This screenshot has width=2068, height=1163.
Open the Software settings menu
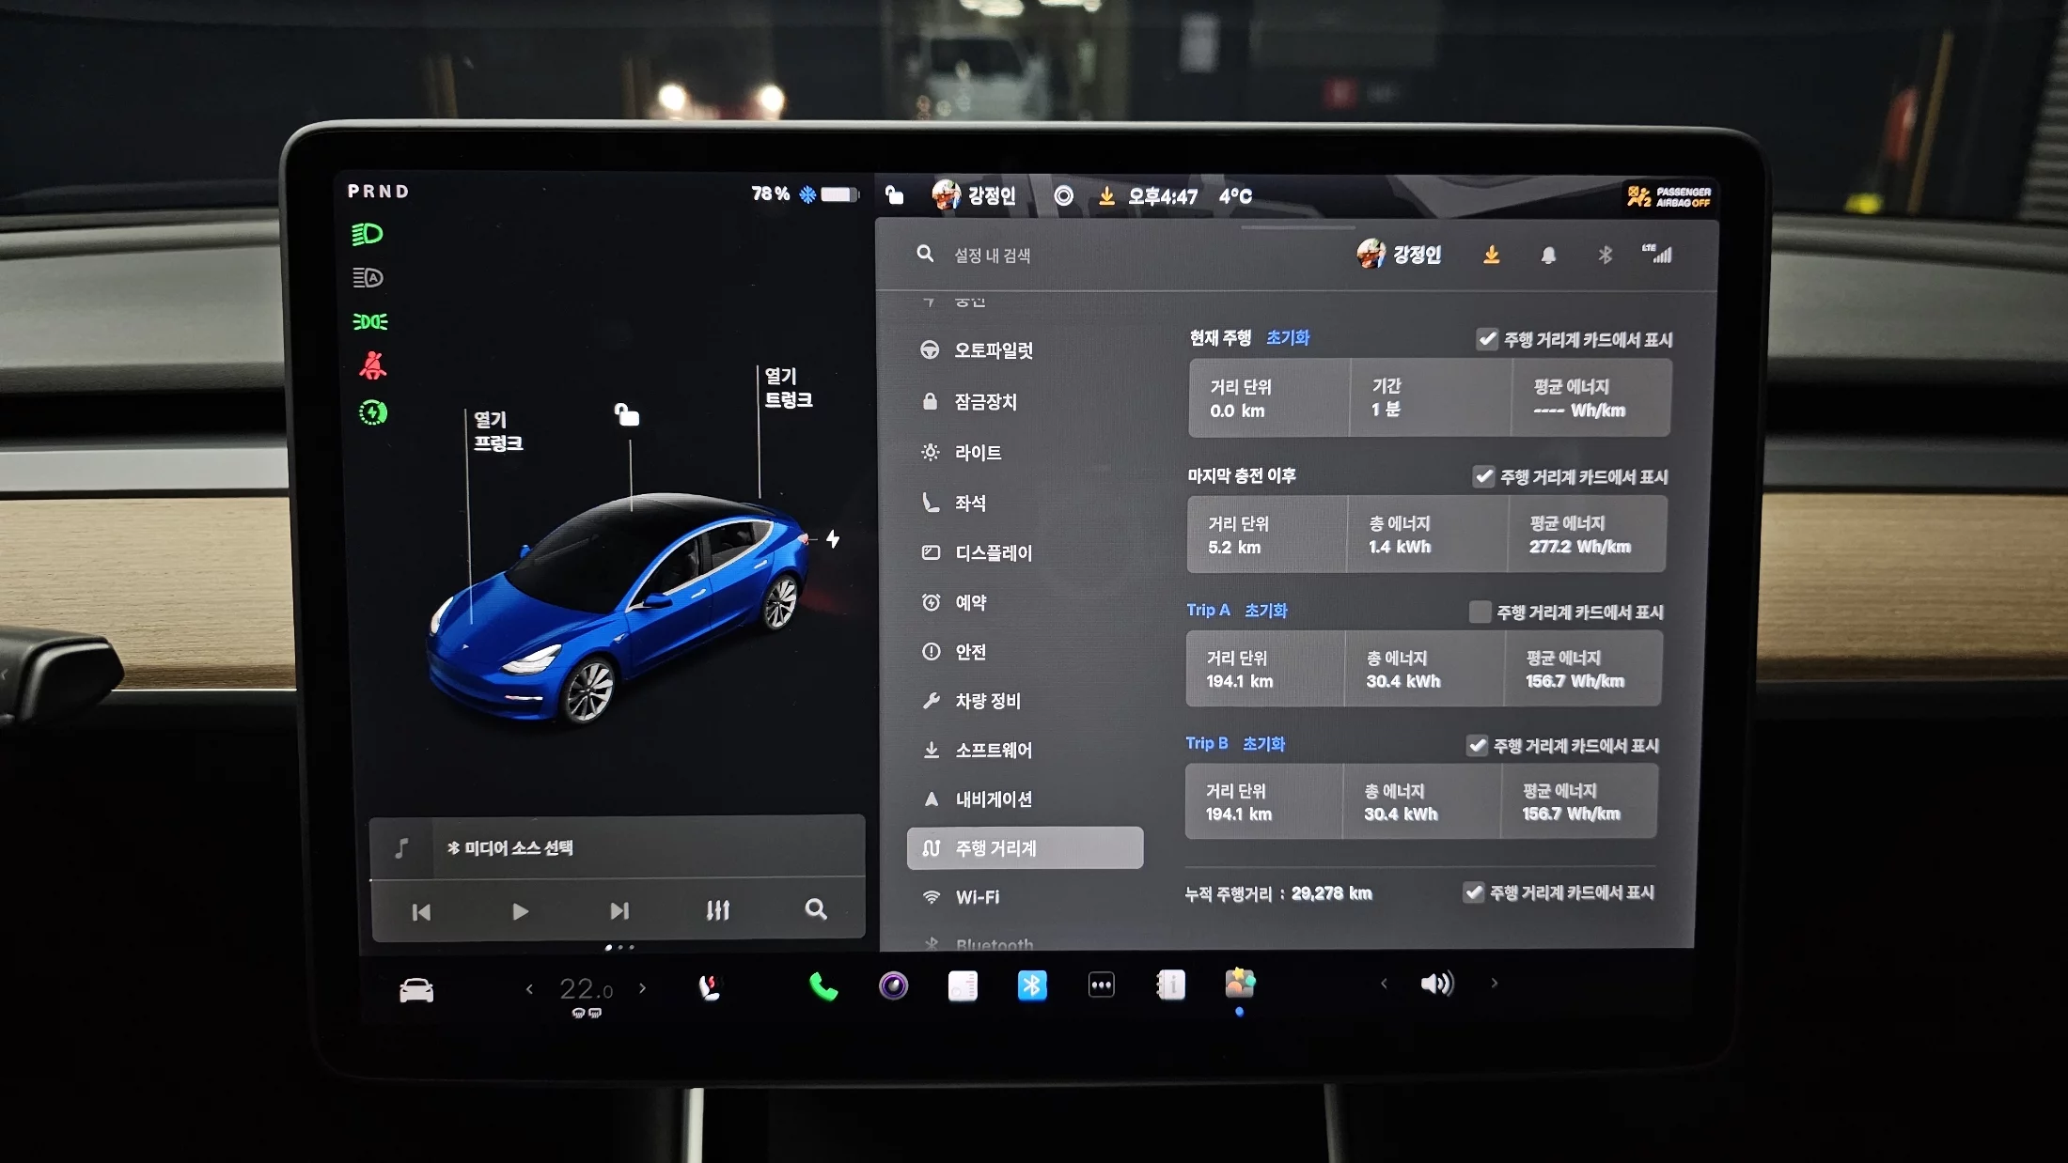pyautogui.click(x=993, y=750)
